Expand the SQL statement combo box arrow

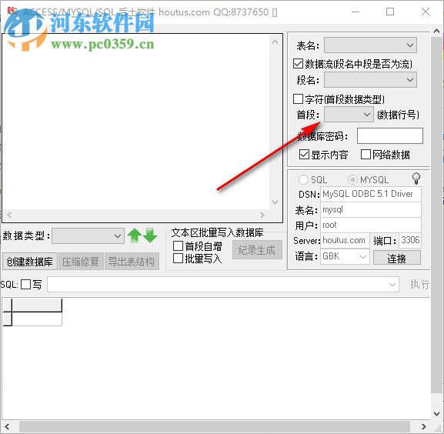(x=392, y=284)
